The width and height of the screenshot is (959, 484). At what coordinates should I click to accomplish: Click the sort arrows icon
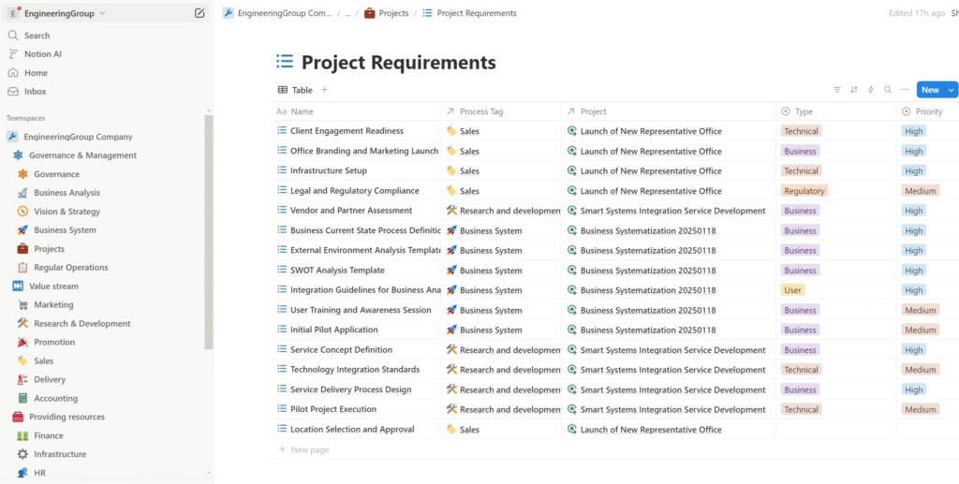854,90
